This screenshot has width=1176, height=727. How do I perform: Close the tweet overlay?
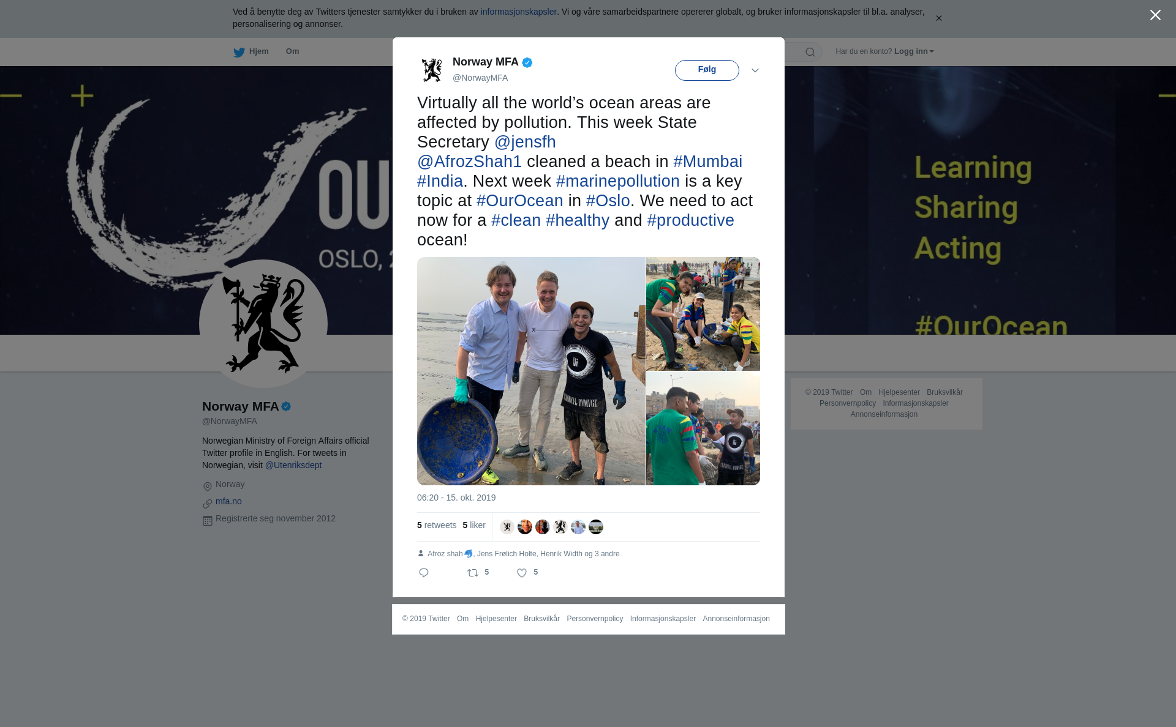click(1155, 15)
